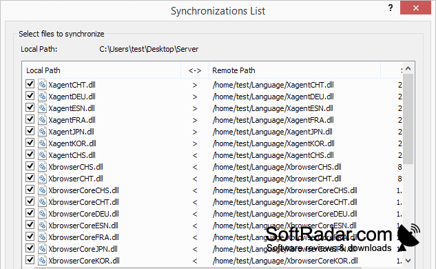The height and width of the screenshot is (269, 436).
Task: Click the XagentCHT.dll file icon
Action: click(x=42, y=84)
